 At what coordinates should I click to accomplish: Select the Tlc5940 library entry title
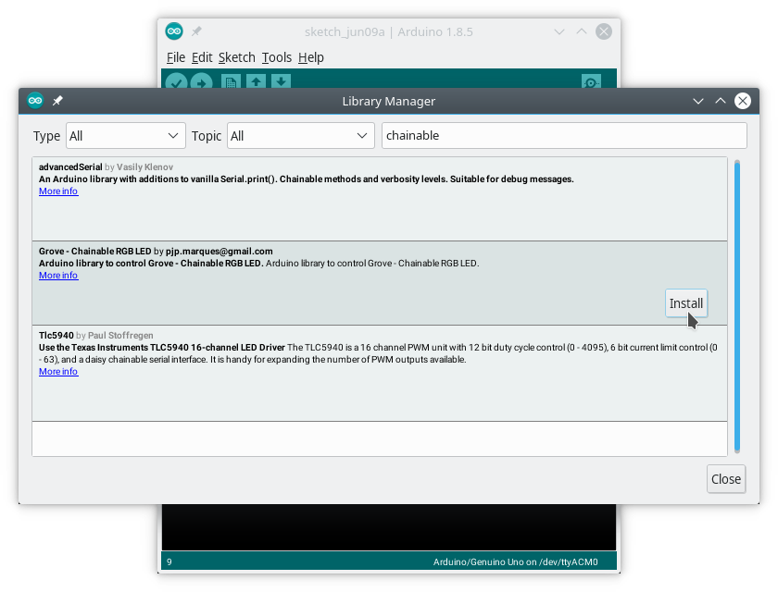pos(56,336)
